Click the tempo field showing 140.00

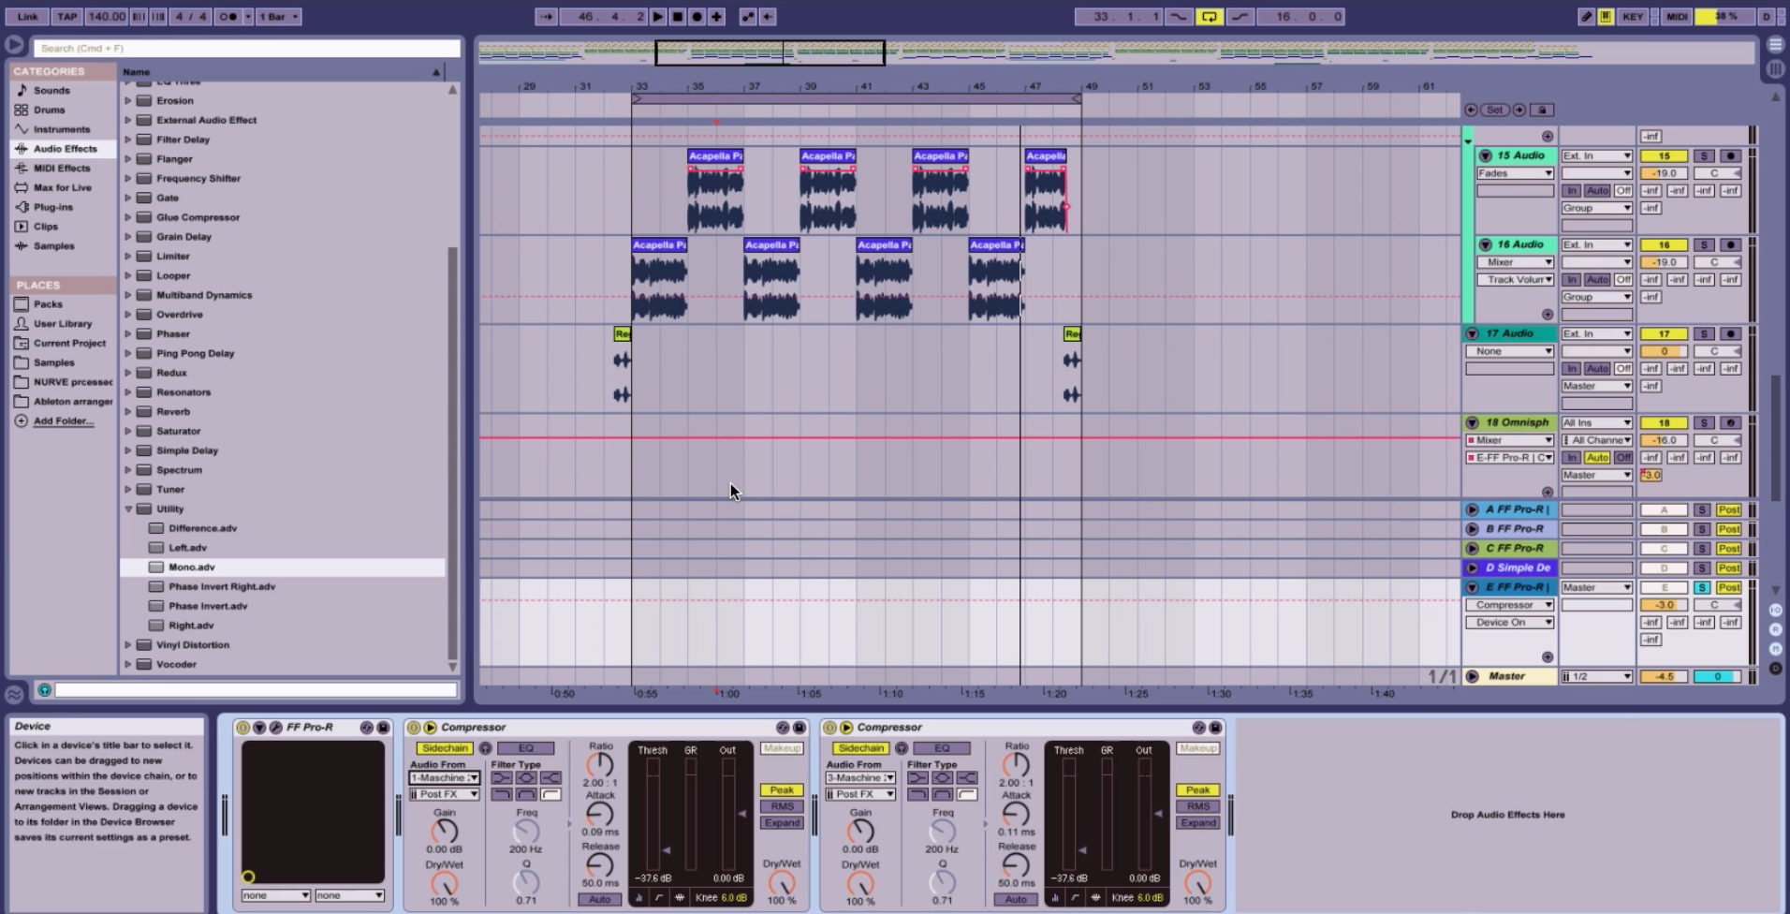pos(107,17)
